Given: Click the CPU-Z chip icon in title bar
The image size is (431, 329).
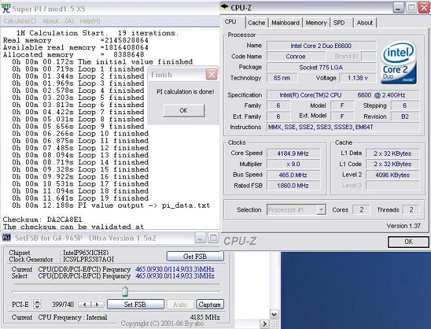Looking at the screenshot, I should (225, 7).
